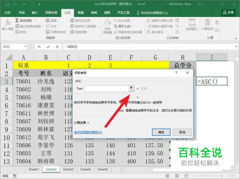Viewport: 240px width, 179px height.
Task: Click Create from Selection
Action: click(128, 32)
